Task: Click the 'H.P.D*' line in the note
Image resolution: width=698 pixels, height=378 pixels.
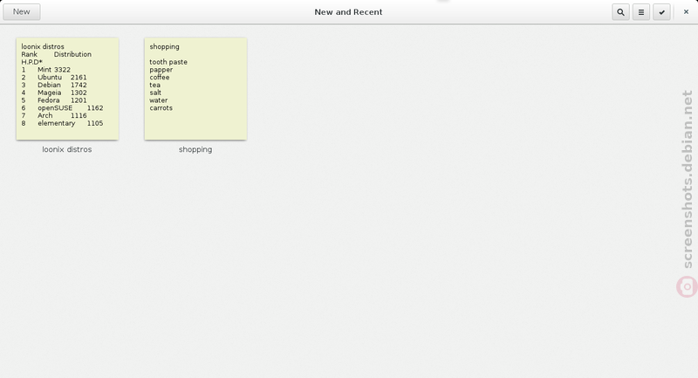Action: (x=32, y=62)
